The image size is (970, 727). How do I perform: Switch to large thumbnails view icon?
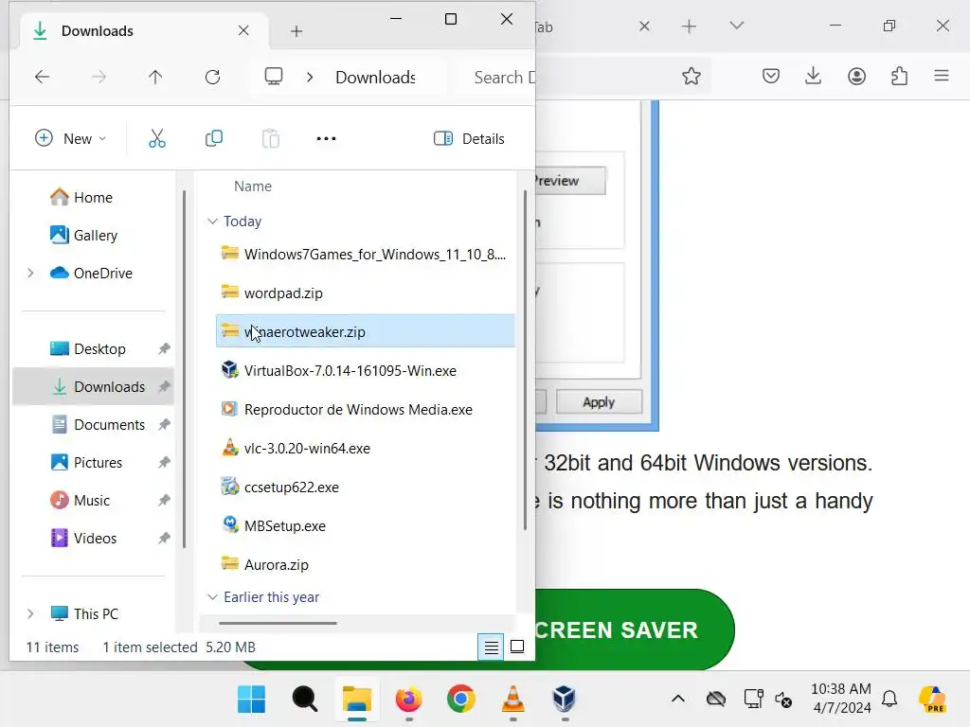tap(517, 647)
